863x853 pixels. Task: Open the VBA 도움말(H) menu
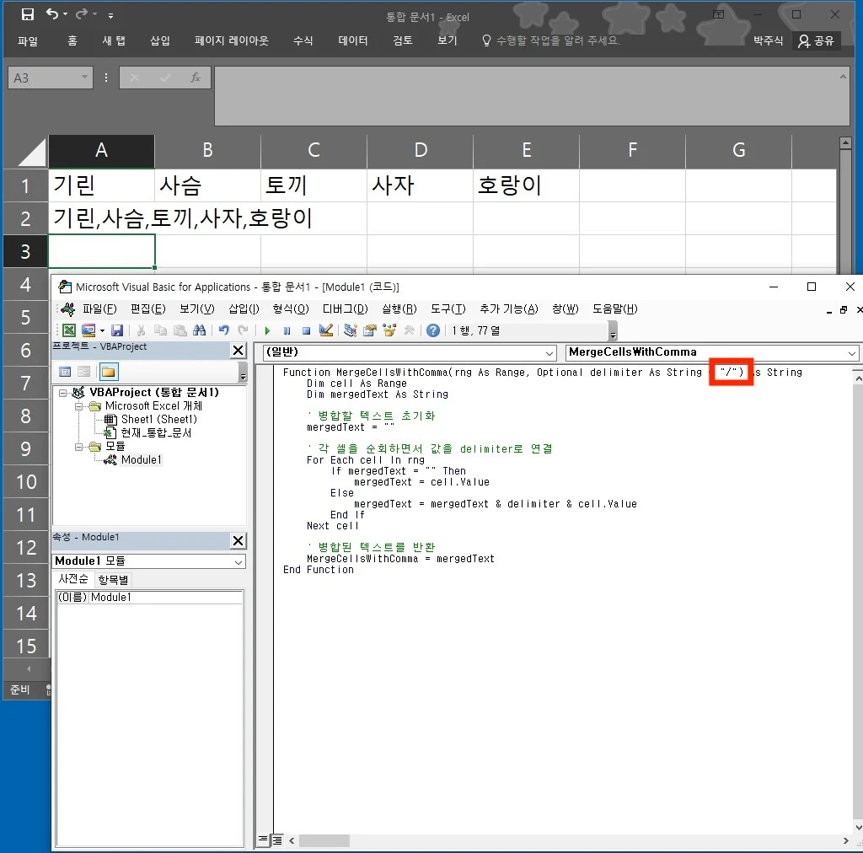[x=615, y=309]
